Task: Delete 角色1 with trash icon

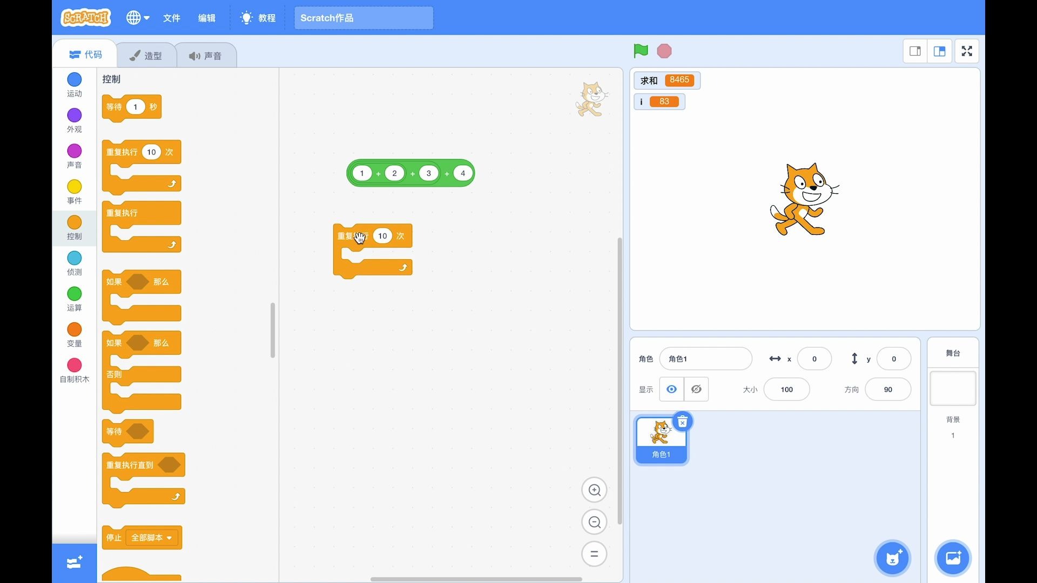Action: click(x=683, y=422)
